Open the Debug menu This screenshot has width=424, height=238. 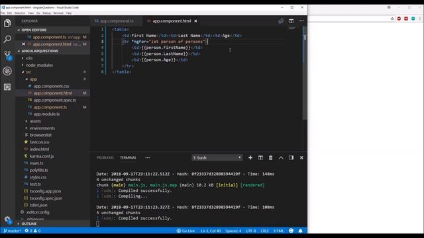46,13
